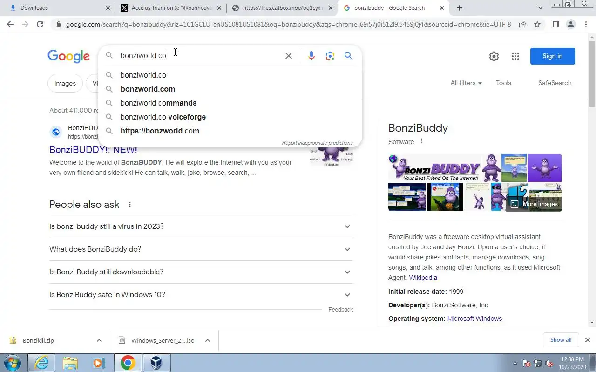Go back in Chrome

[x=10, y=24]
